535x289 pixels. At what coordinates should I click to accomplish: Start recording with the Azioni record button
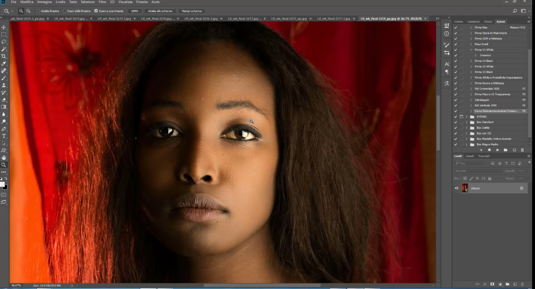click(x=489, y=150)
